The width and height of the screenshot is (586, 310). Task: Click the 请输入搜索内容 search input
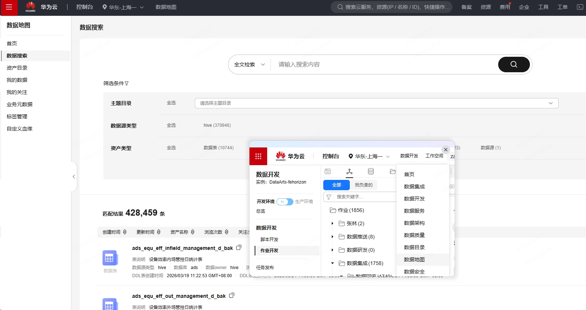(384, 65)
